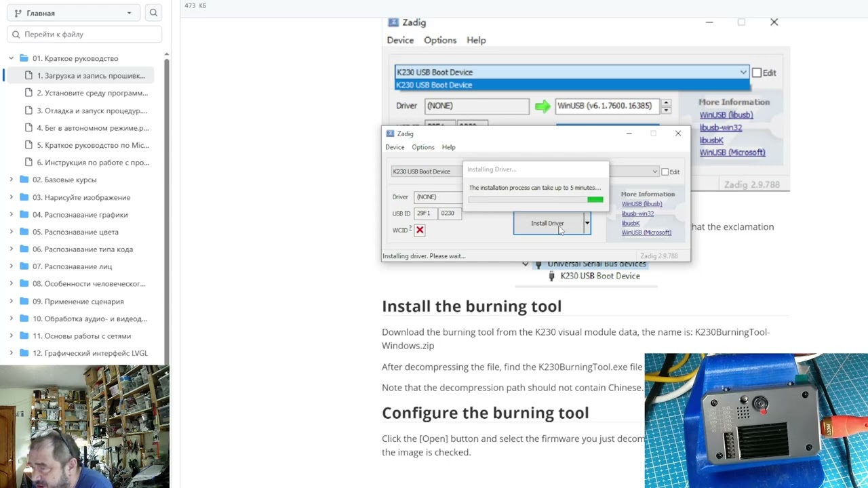Click the driver version stepper arrows
The height and width of the screenshot is (488, 868).
(666, 106)
